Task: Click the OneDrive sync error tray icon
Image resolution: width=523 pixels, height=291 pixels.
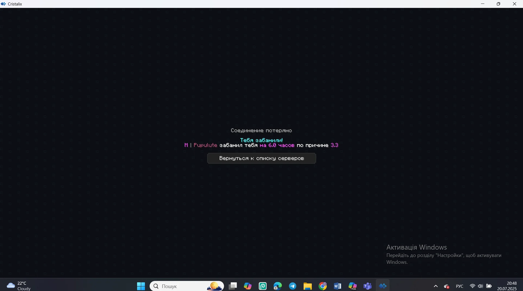Action: point(447,286)
